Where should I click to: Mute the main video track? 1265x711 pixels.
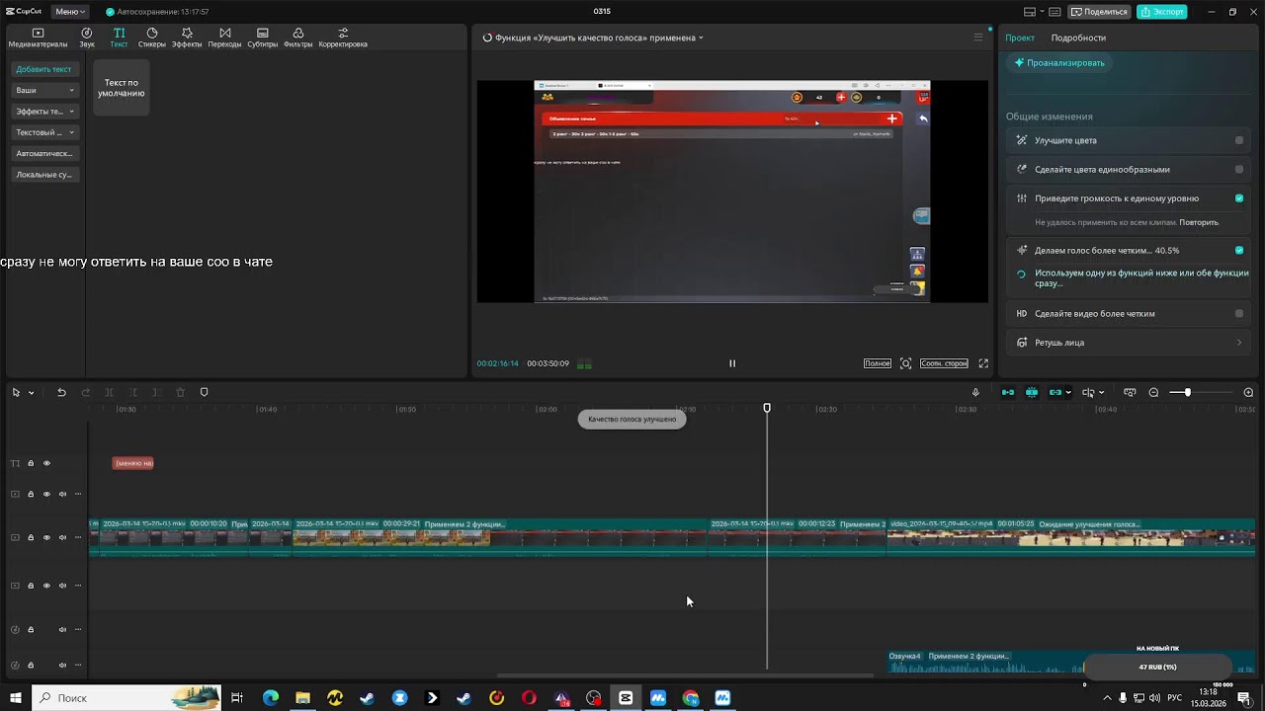[62, 538]
